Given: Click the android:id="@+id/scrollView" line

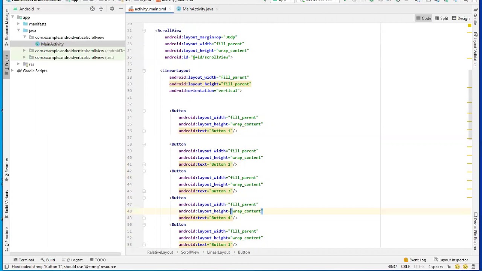Looking at the screenshot, I should click(198, 57).
